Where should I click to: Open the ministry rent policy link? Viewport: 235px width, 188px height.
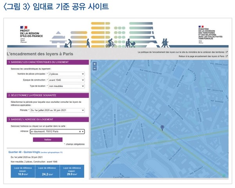(181, 51)
